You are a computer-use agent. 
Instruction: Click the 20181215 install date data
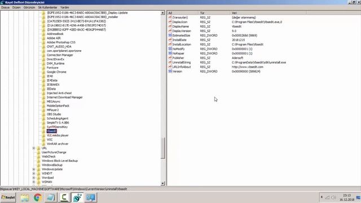[238, 40]
